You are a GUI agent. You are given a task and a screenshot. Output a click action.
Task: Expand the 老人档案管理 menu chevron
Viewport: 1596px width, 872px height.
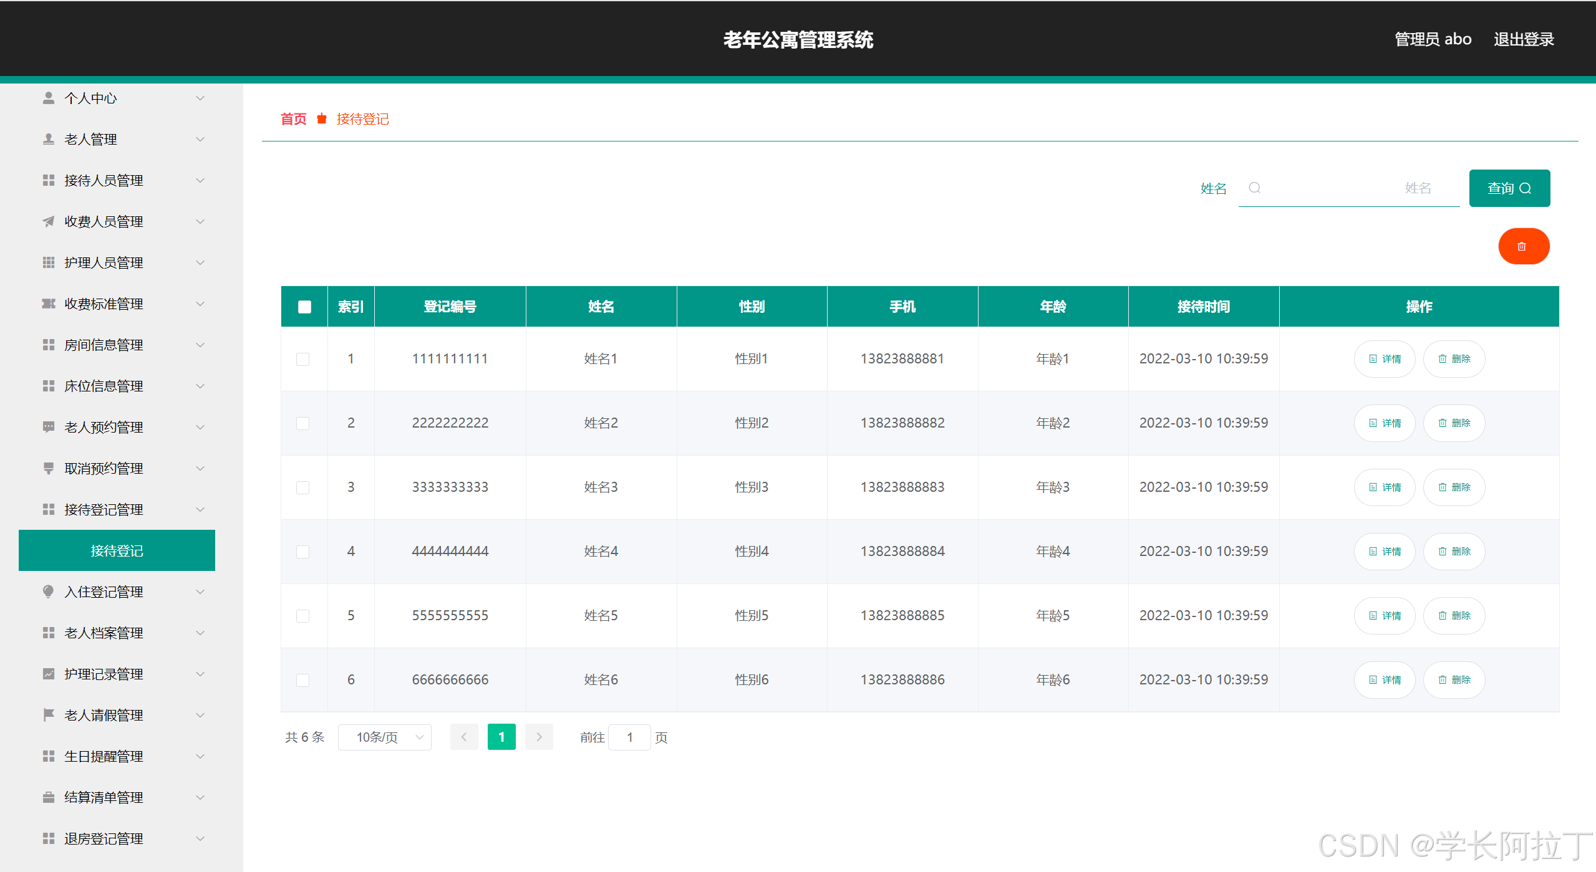click(200, 633)
